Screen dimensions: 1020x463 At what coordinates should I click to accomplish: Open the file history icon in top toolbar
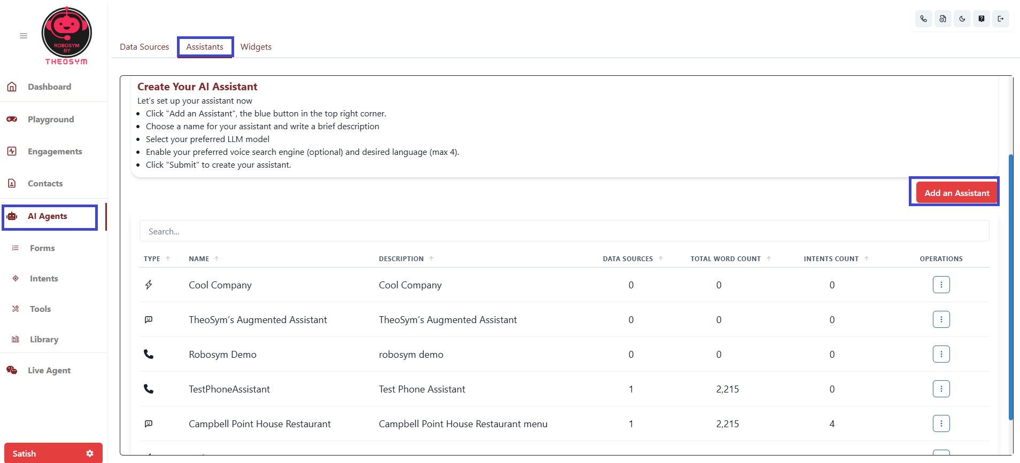click(942, 19)
